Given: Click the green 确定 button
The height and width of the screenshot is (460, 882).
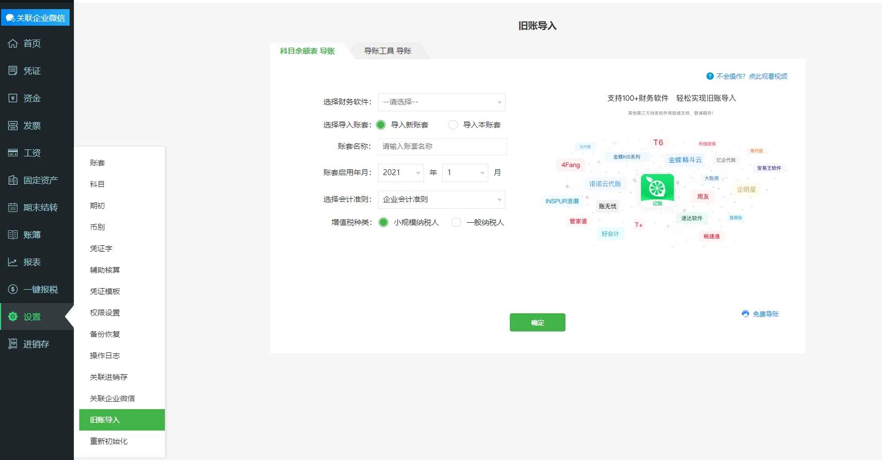Looking at the screenshot, I should 538,322.
